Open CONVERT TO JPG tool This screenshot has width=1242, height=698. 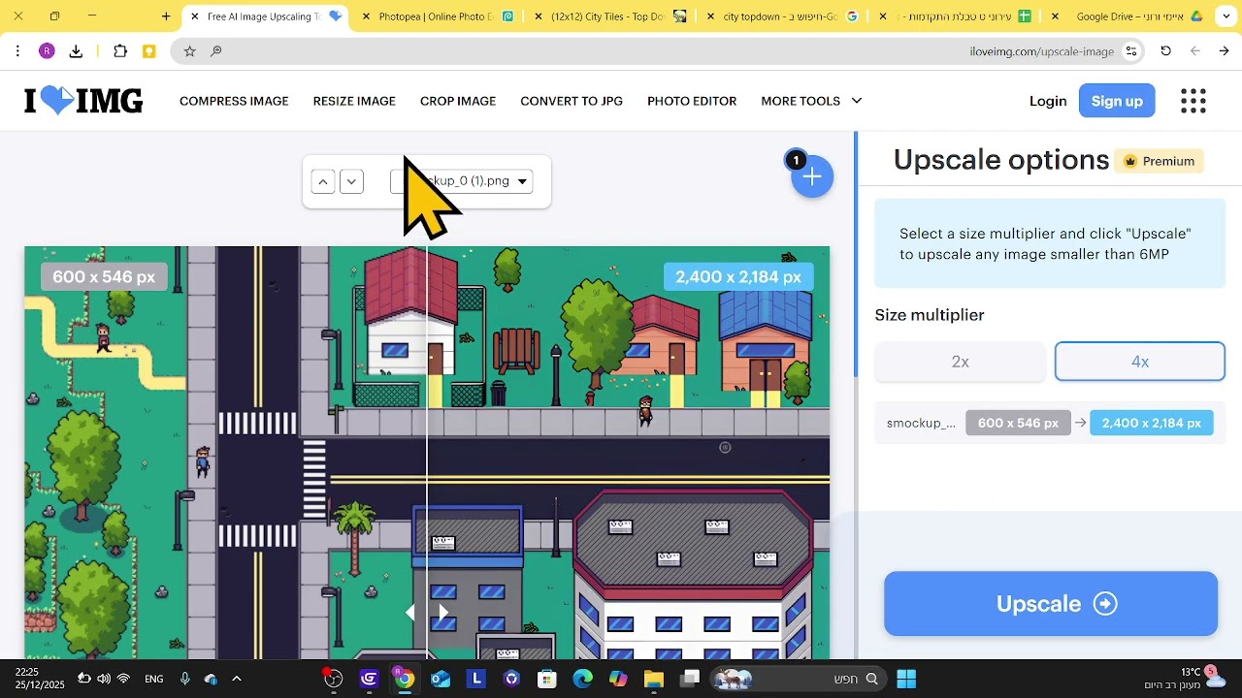pyautogui.click(x=572, y=101)
